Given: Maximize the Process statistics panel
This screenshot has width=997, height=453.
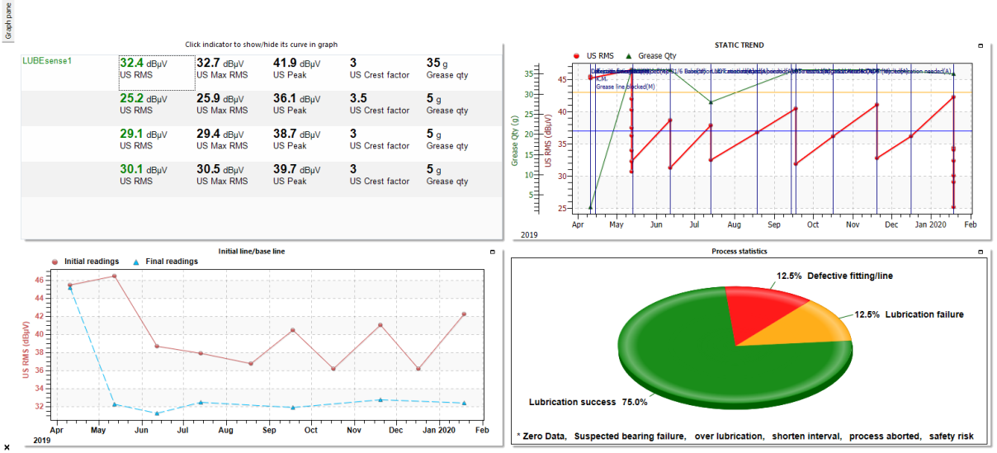Looking at the screenshot, I should 980,251.
